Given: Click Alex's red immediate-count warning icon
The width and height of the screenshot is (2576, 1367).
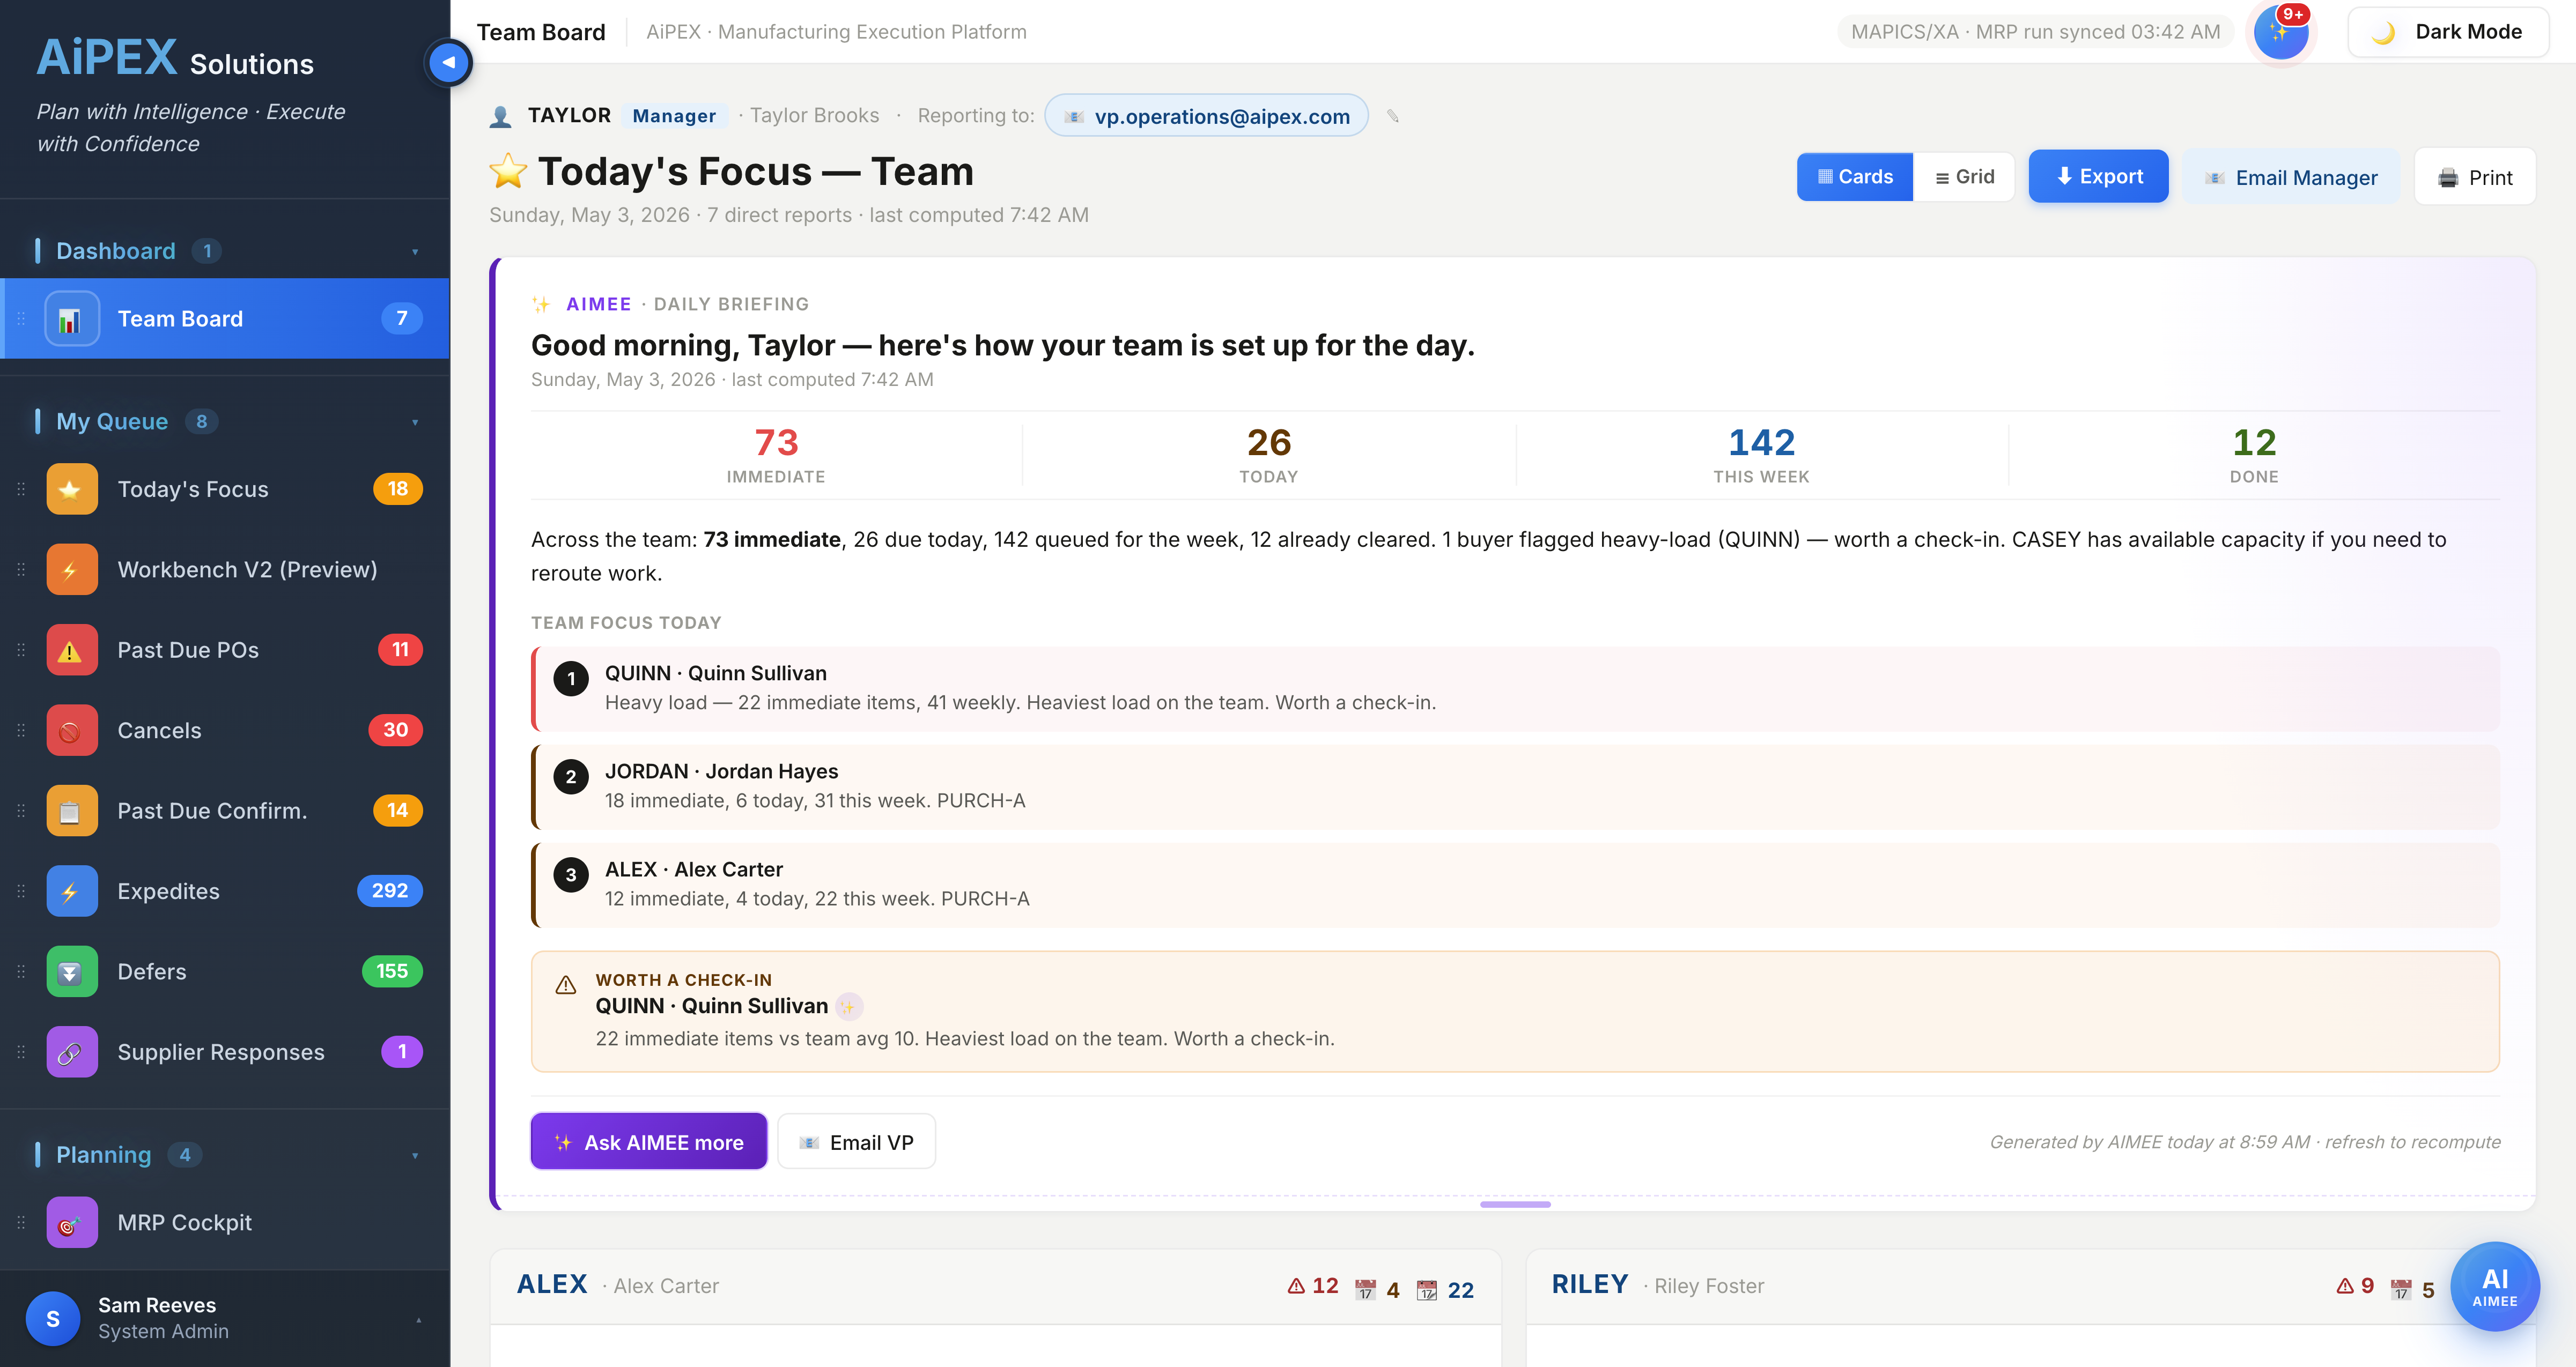Looking at the screenshot, I should pos(1296,1286).
